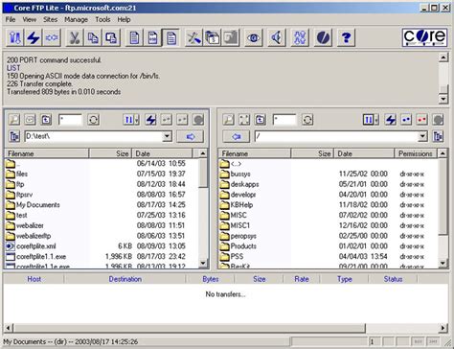This screenshot has width=454, height=349.
Task: Click the dark round stop toolbar icon
Action: coord(323,37)
